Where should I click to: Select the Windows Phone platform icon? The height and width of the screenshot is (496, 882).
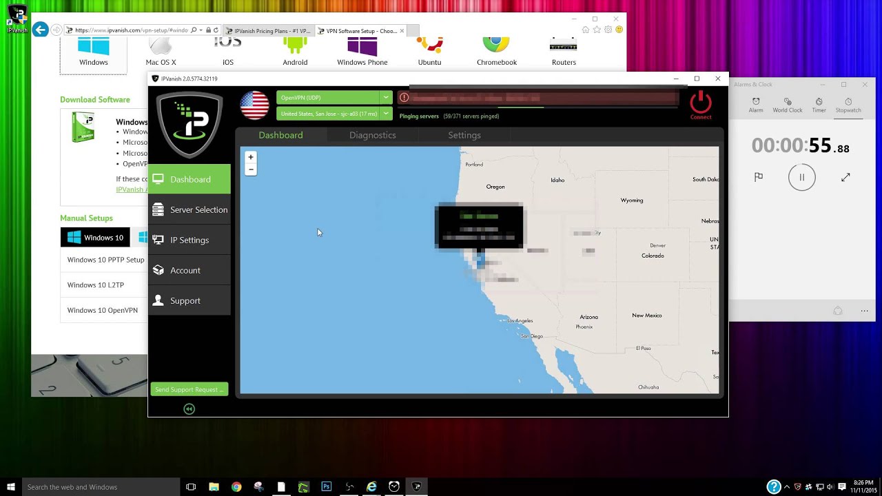[362, 47]
